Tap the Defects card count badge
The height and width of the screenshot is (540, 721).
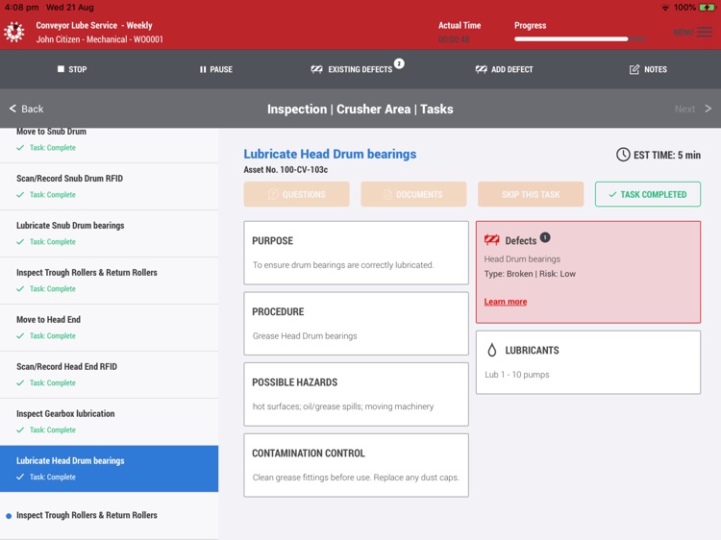(x=545, y=237)
